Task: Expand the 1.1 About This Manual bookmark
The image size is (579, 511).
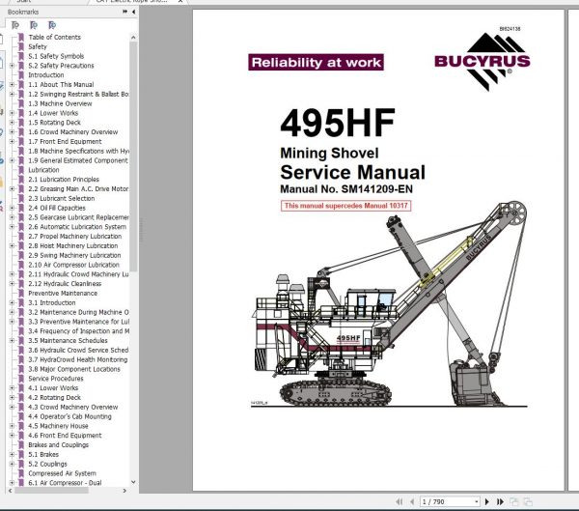Action: [x=12, y=84]
